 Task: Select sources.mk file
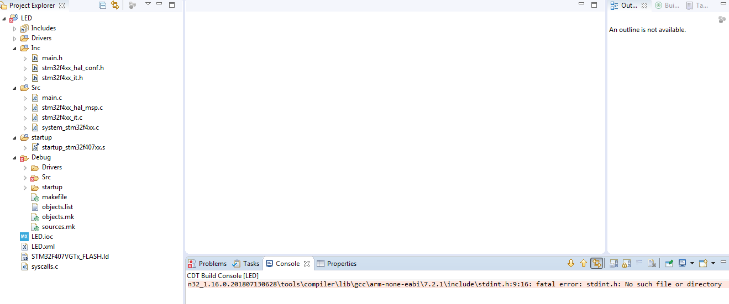(x=59, y=227)
